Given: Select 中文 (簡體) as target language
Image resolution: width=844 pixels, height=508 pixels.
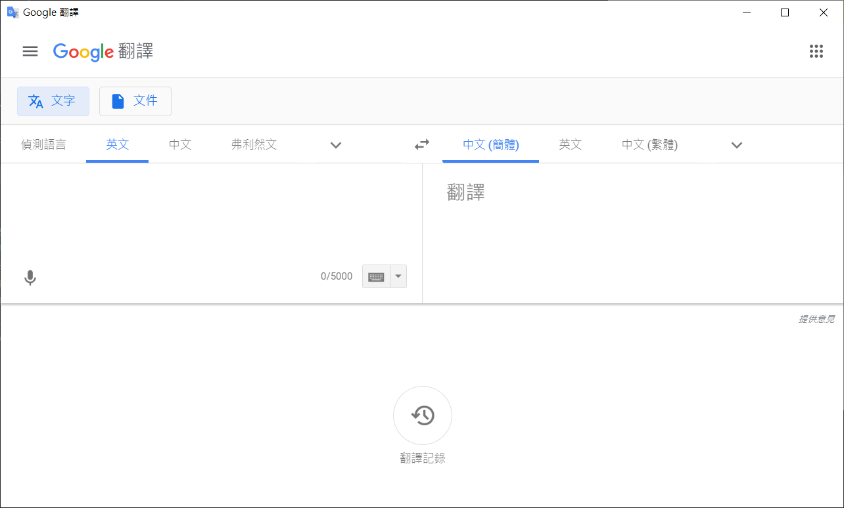Looking at the screenshot, I should tap(491, 144).
